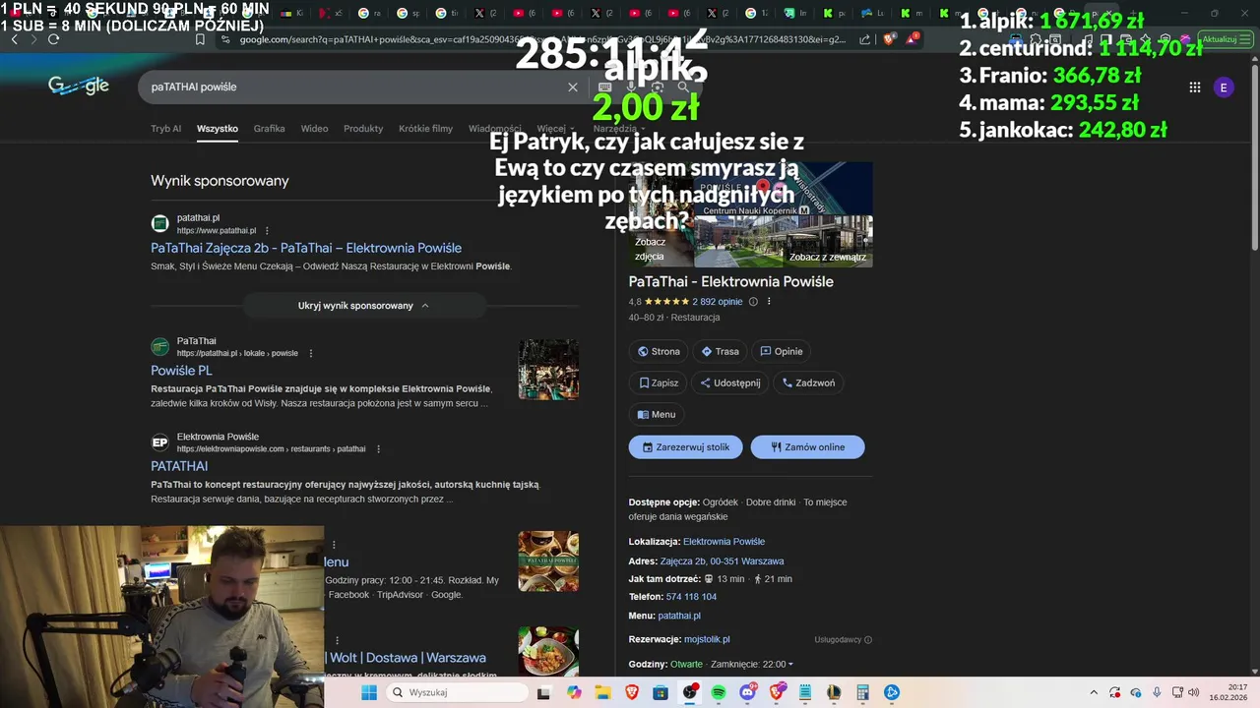Switch to Tryb AI tab
The image size is (1260, 708).
tap(165, 129)
